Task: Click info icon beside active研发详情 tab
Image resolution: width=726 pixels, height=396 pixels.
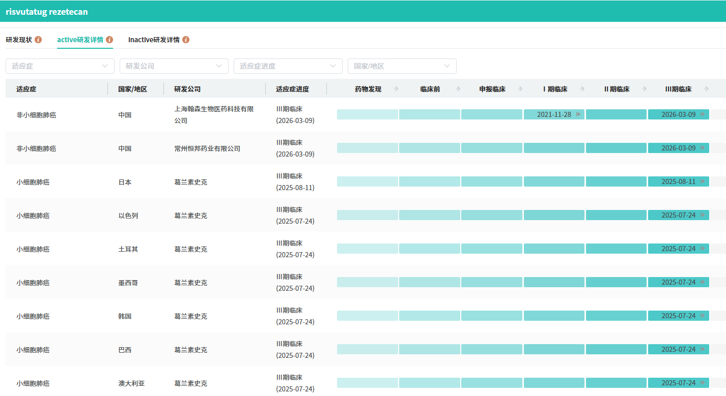Action: (x=109, y=40)
